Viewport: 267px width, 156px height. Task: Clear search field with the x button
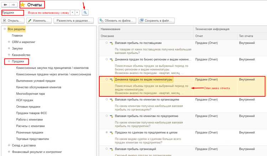click(x=77, y=12)
